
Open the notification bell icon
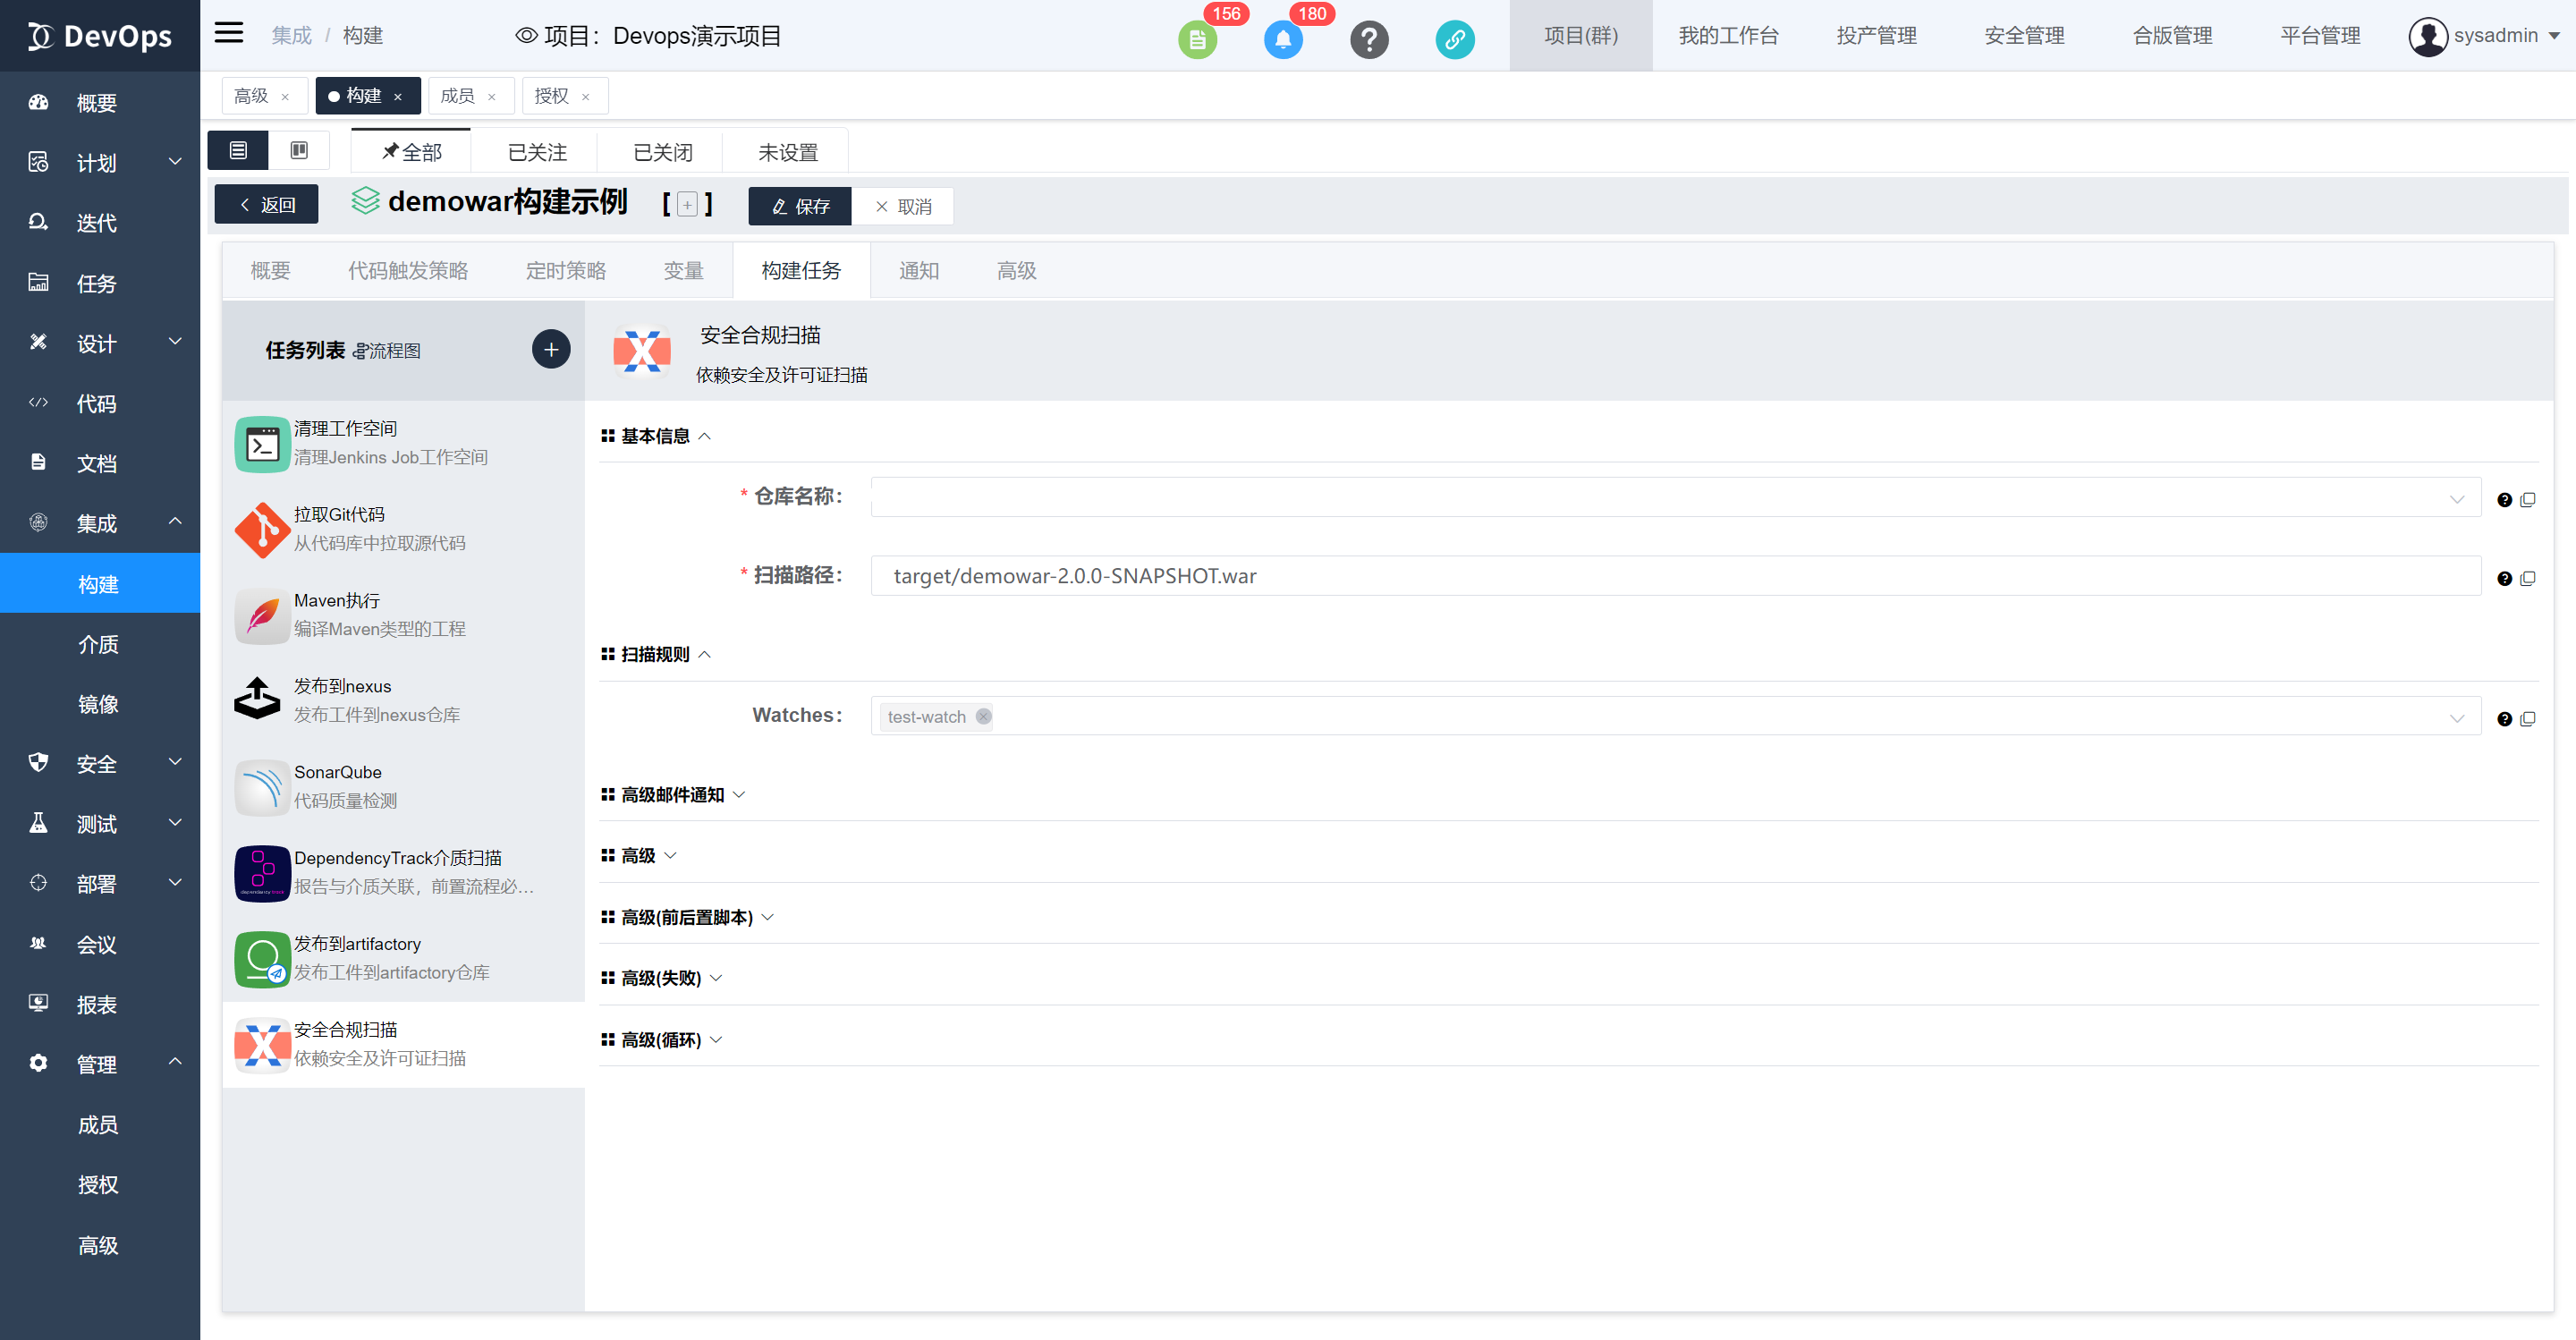pos(1283,40)
